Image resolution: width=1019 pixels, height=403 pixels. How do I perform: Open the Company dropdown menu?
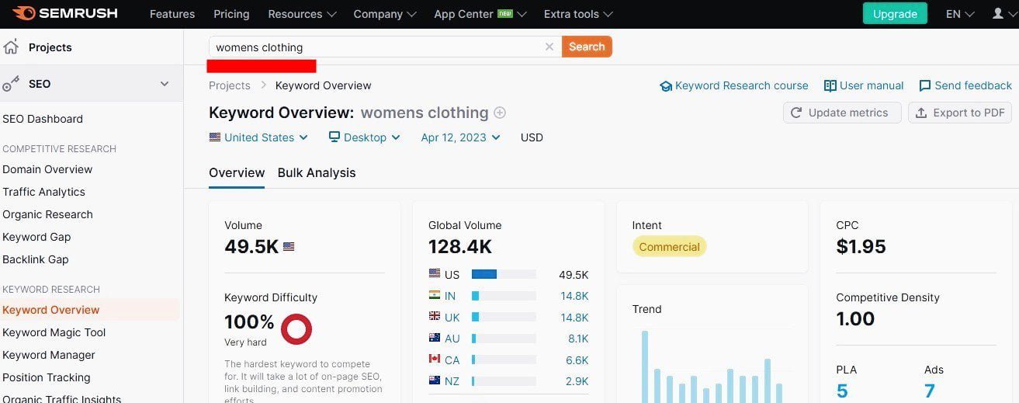pyautogui.click(x=385, y=14)
